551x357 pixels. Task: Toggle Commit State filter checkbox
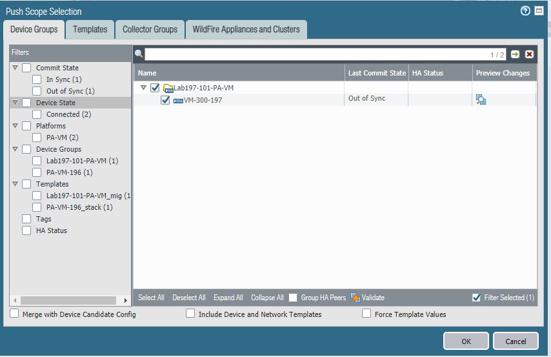pos(26,68)
